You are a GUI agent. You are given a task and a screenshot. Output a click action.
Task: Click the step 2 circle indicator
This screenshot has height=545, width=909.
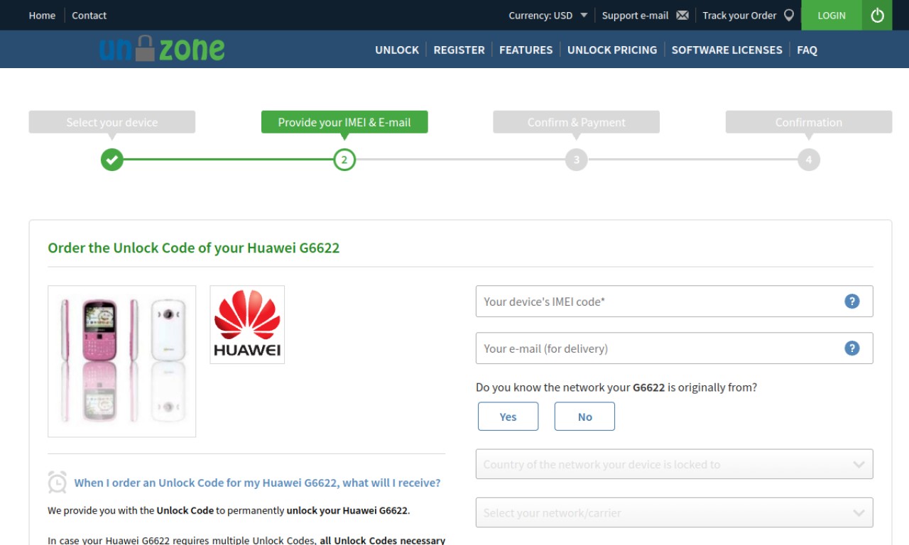click(344, 160)
